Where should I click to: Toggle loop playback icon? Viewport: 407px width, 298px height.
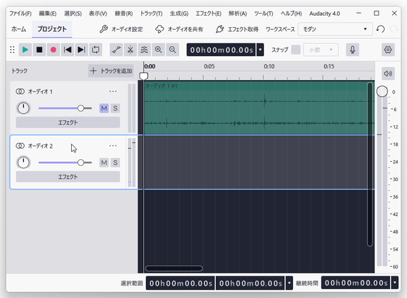point(96,49)
